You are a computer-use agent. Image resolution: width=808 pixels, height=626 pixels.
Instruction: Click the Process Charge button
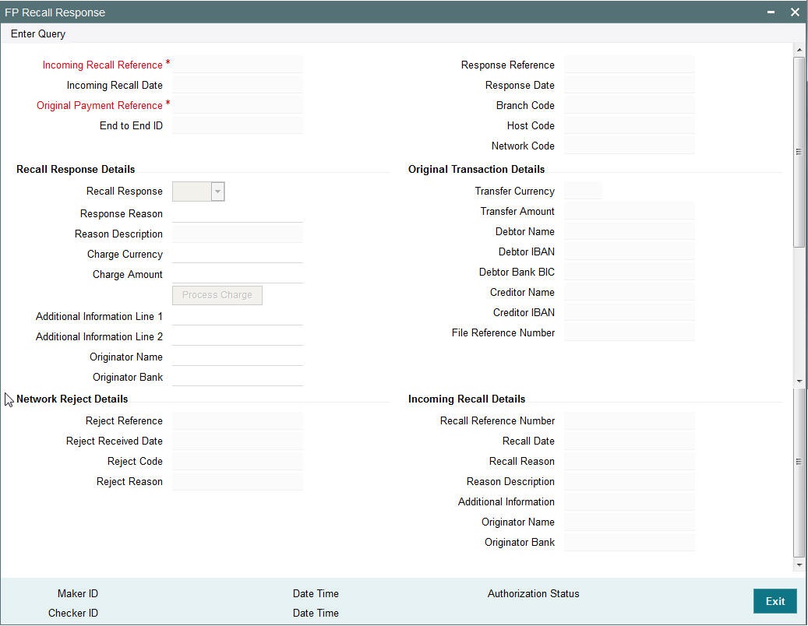click(x=217, y=295)
